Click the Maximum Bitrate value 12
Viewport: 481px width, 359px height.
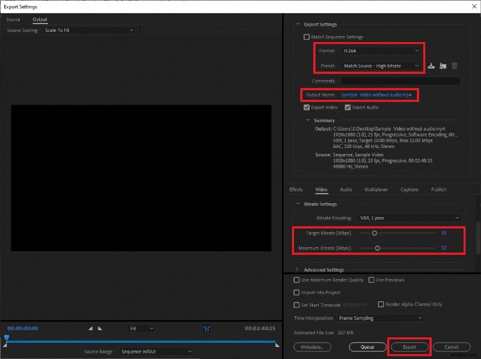(x=444, y=248)
